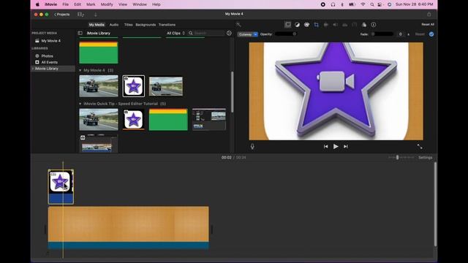Open the Modify menu
Viewport: 468px width, 263px height.
pyautogui.click(x=107, y=4)
